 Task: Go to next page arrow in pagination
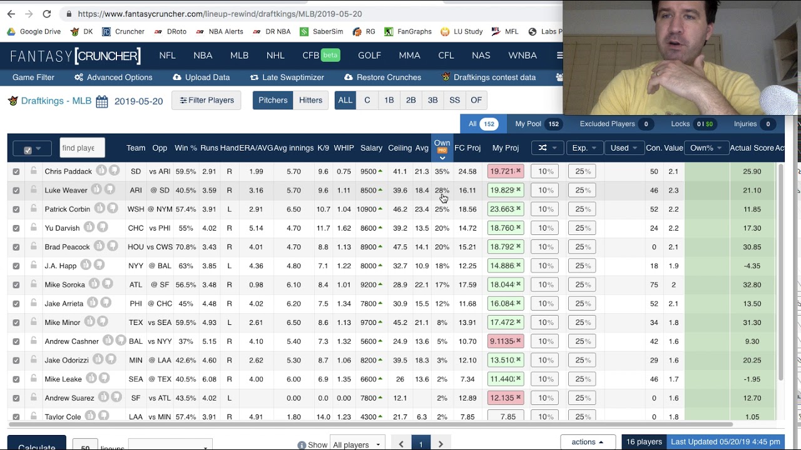(x=441, y=444)
